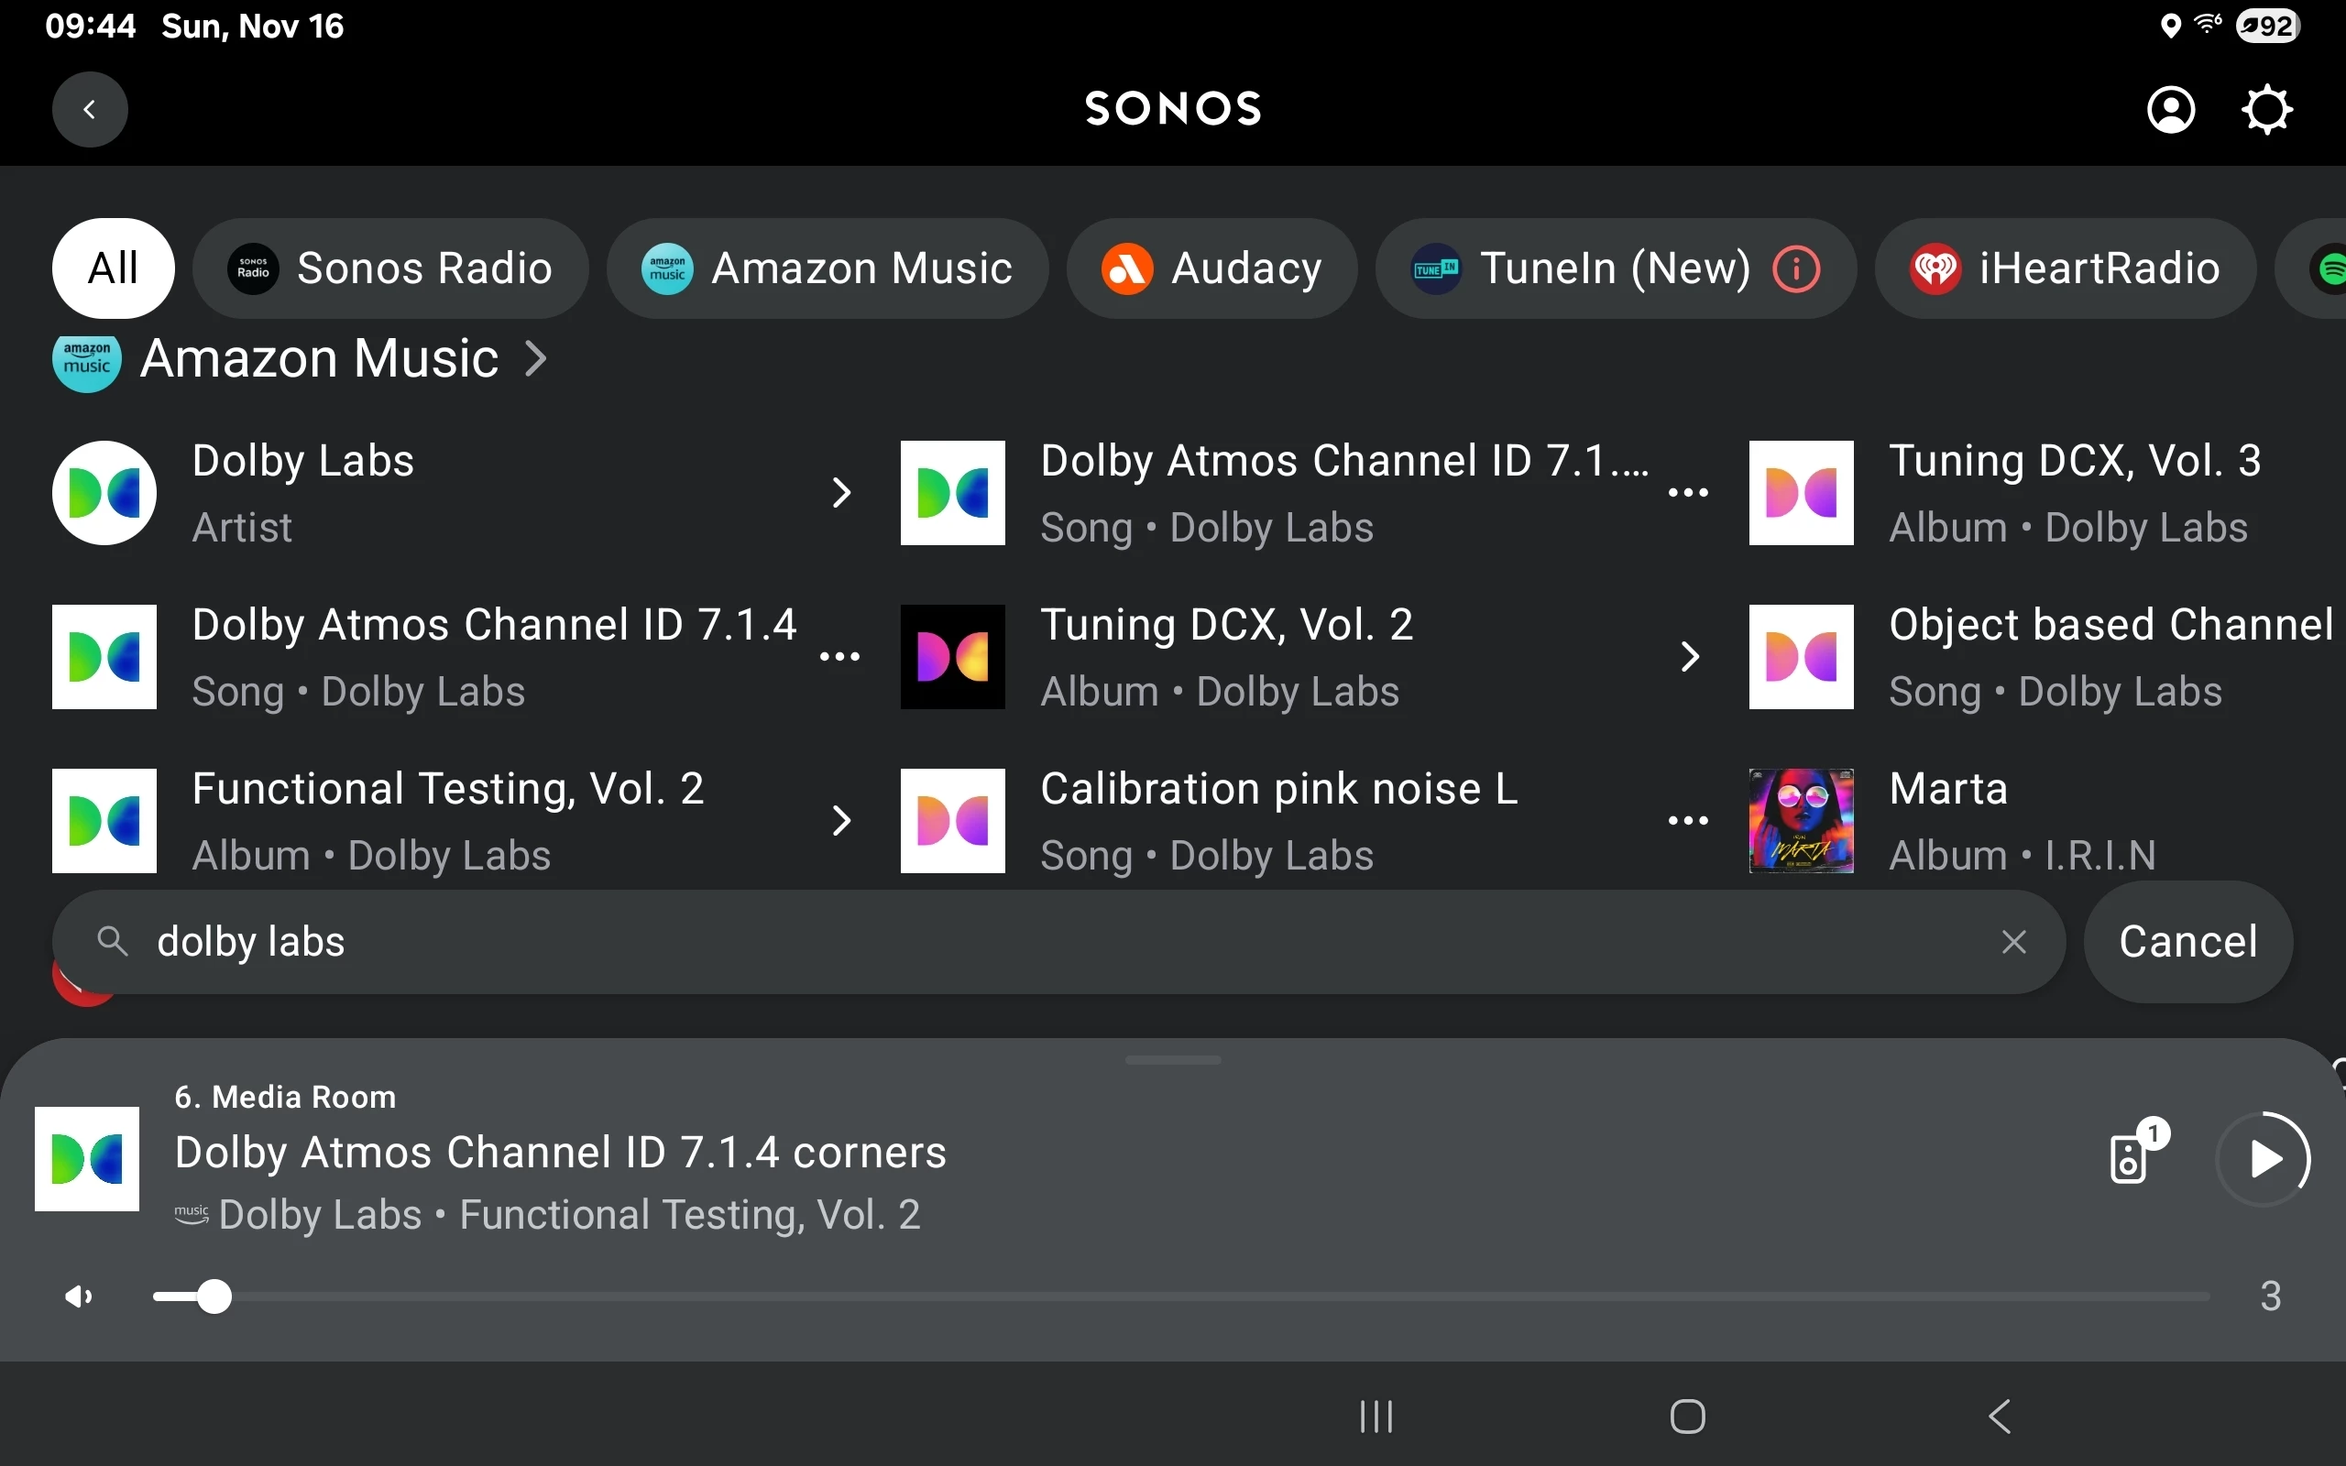Tap the volume speaker icon
Viewport: 2346px width, 1466px height.
[79, 1296]
